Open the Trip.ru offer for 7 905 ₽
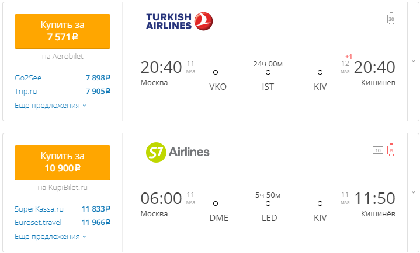This screenshot has width=420, height=253. [63, 91]
